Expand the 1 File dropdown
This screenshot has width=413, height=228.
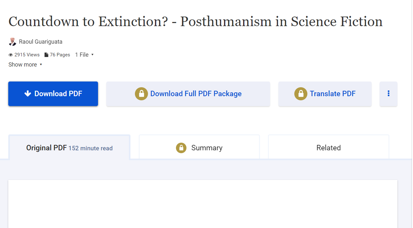(84, 55)
